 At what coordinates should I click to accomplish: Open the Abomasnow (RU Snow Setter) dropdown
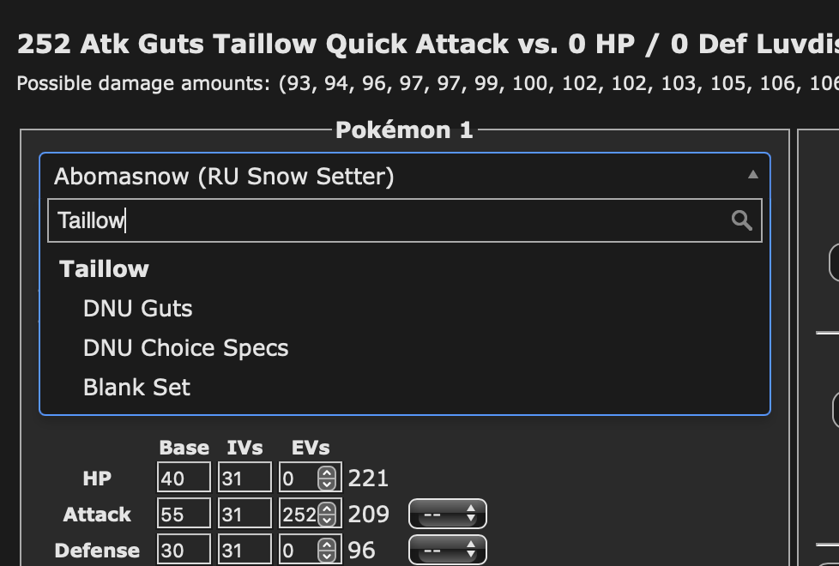click(405, 176)
